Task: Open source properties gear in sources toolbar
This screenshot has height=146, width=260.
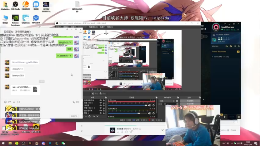Action: (90, 116)
